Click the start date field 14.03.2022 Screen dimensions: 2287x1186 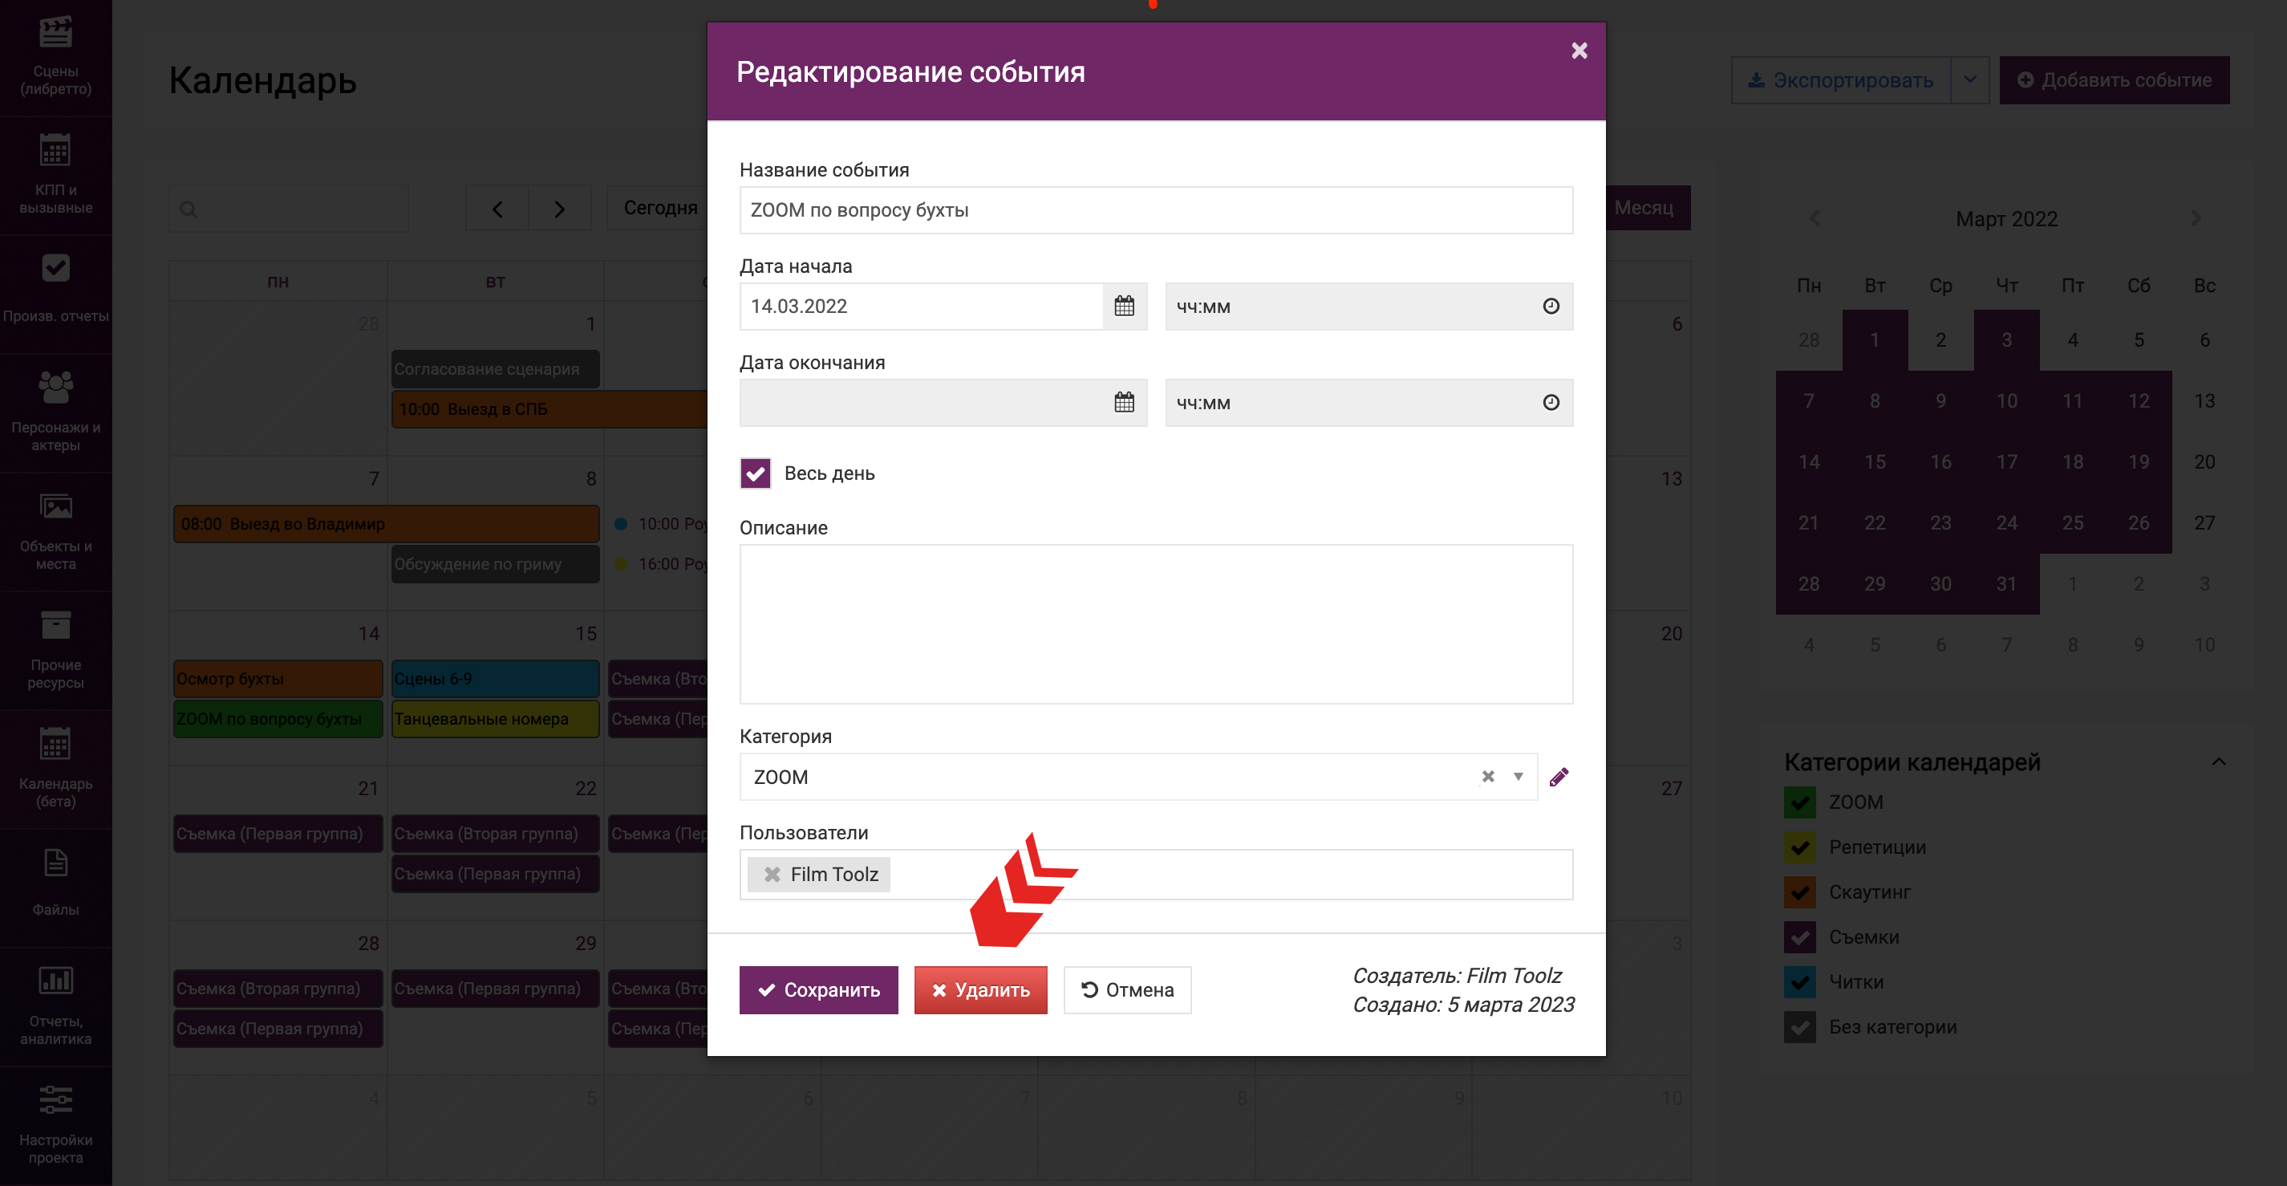[x=921, y=307]
